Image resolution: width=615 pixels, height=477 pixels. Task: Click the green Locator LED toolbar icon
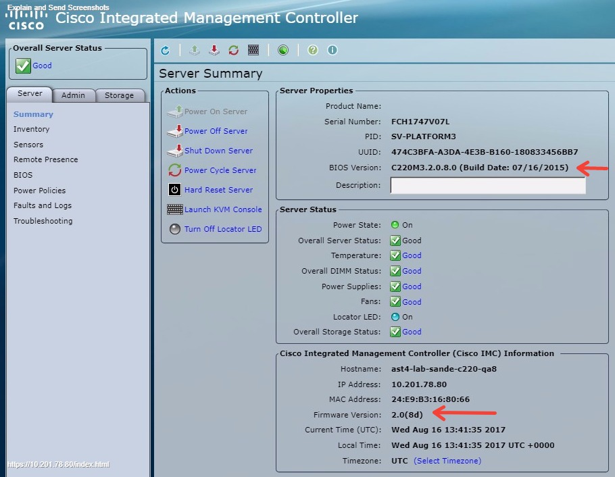tap(282, 50)
